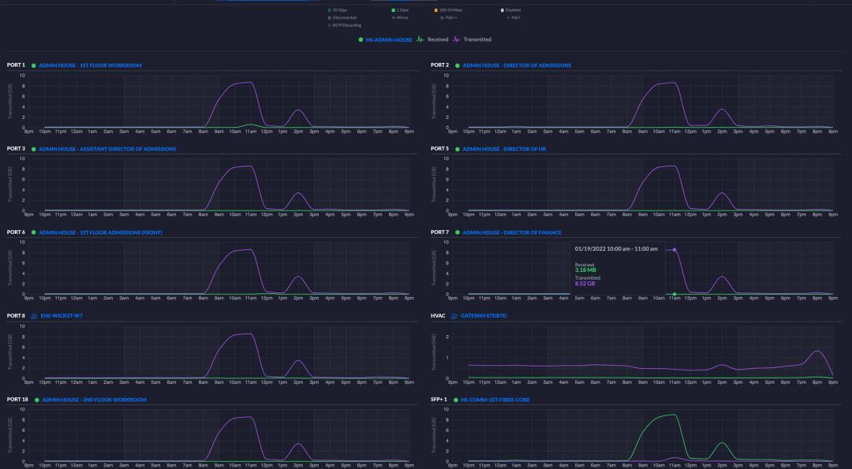Open Admin House - 1st Floor Workroom link
Viewport: 852px width, 469px height.
[x=90, y=65]
